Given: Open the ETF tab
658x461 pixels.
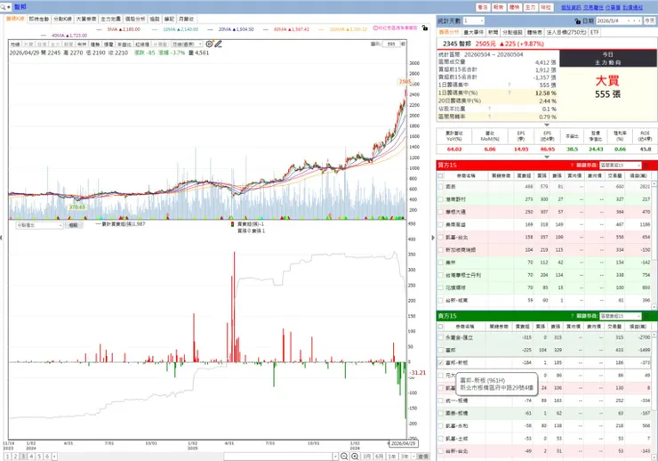Looking at the screenshot, I should pos(595,32).
